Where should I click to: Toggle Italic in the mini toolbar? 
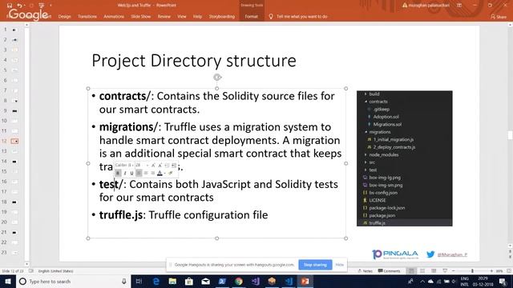click(125, 173)
